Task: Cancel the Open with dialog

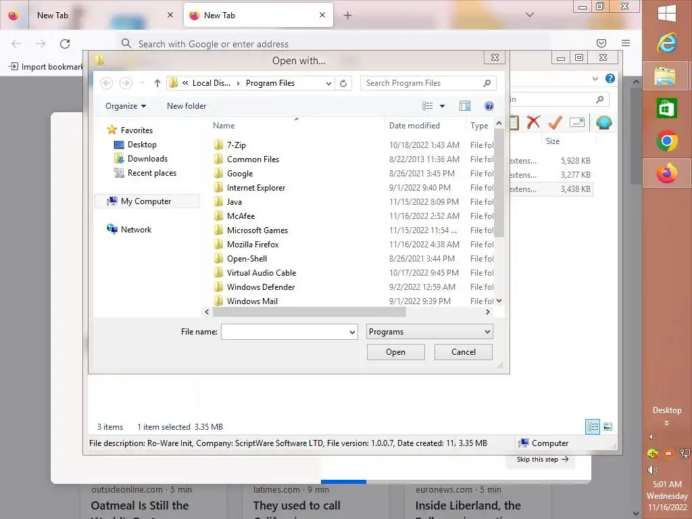Action: point(464,351)
